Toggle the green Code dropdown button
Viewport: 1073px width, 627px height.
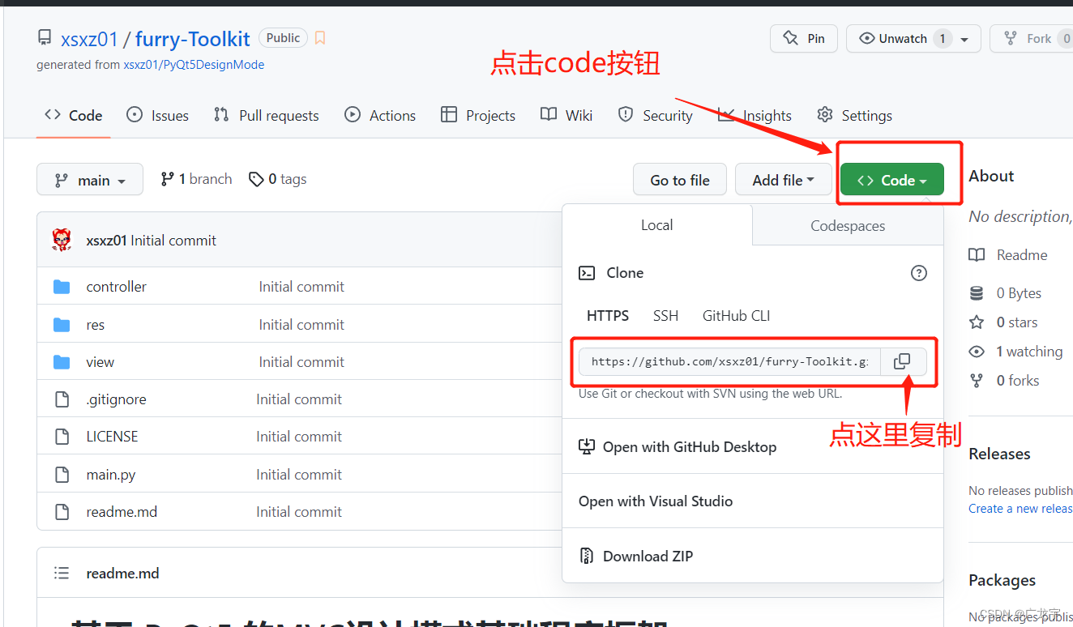[892, 180]
